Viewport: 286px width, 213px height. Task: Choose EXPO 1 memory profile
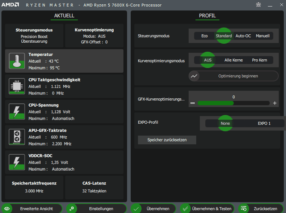coord(264,123)
